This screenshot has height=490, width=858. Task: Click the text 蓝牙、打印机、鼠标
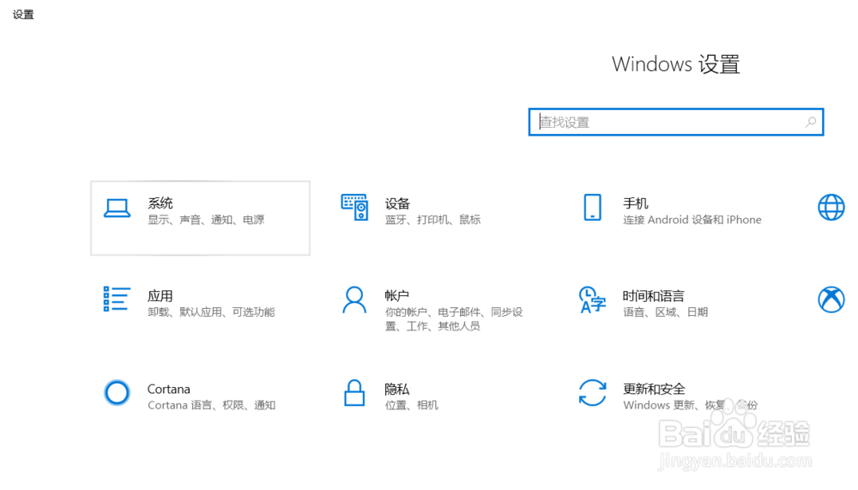[x=432, y=220]
